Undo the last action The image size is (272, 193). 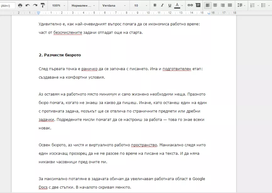28,5
